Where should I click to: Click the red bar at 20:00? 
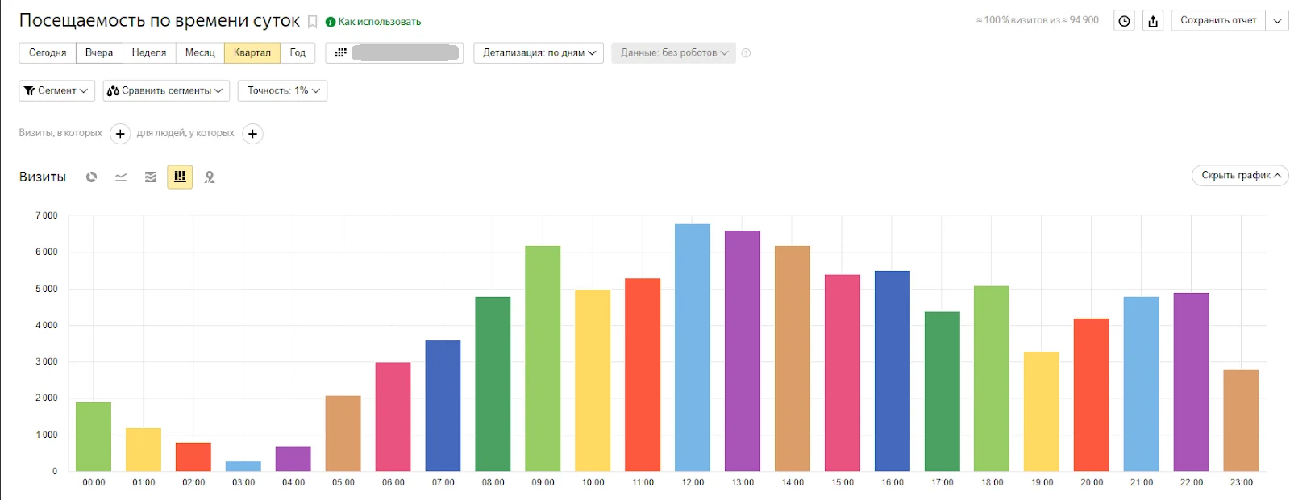[x=1092, y=394]
